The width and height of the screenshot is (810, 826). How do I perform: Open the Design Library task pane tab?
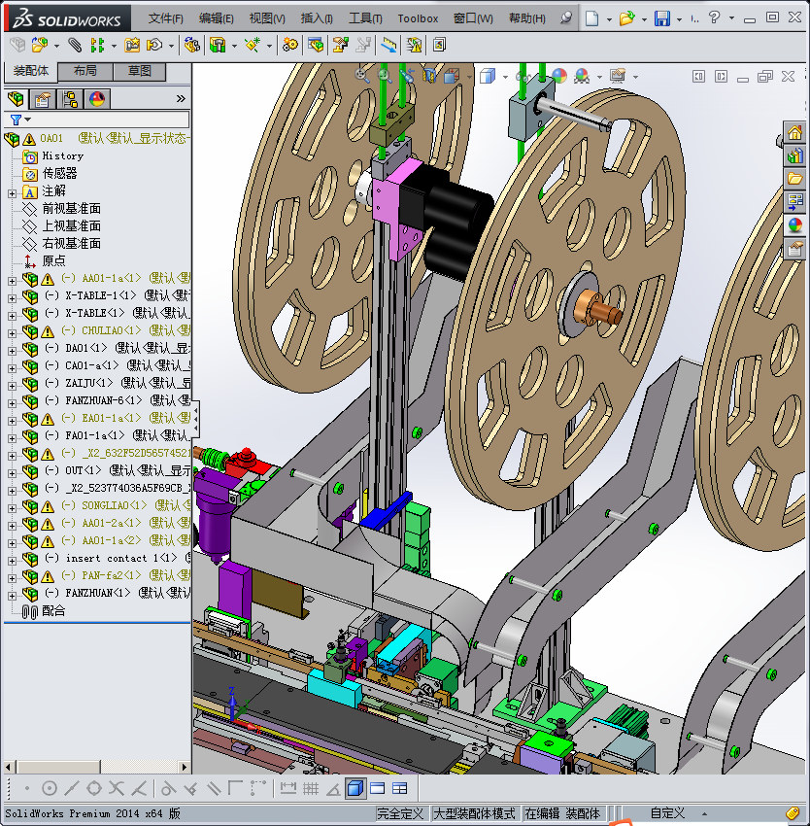[794, 155]
